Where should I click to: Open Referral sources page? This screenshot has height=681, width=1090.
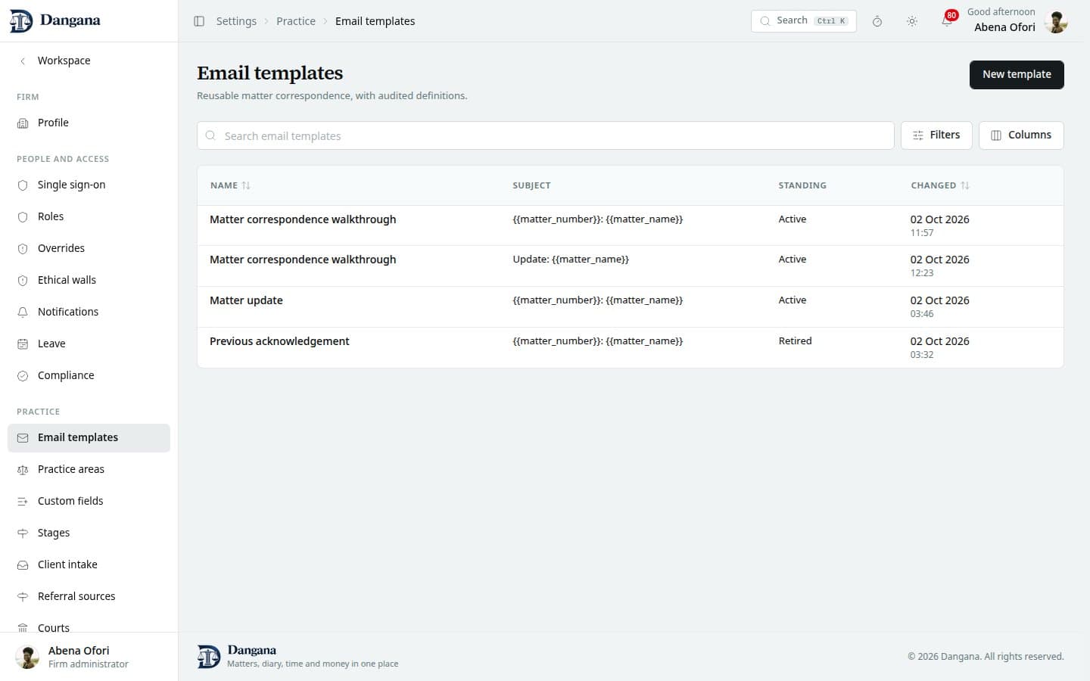point(89,596)
